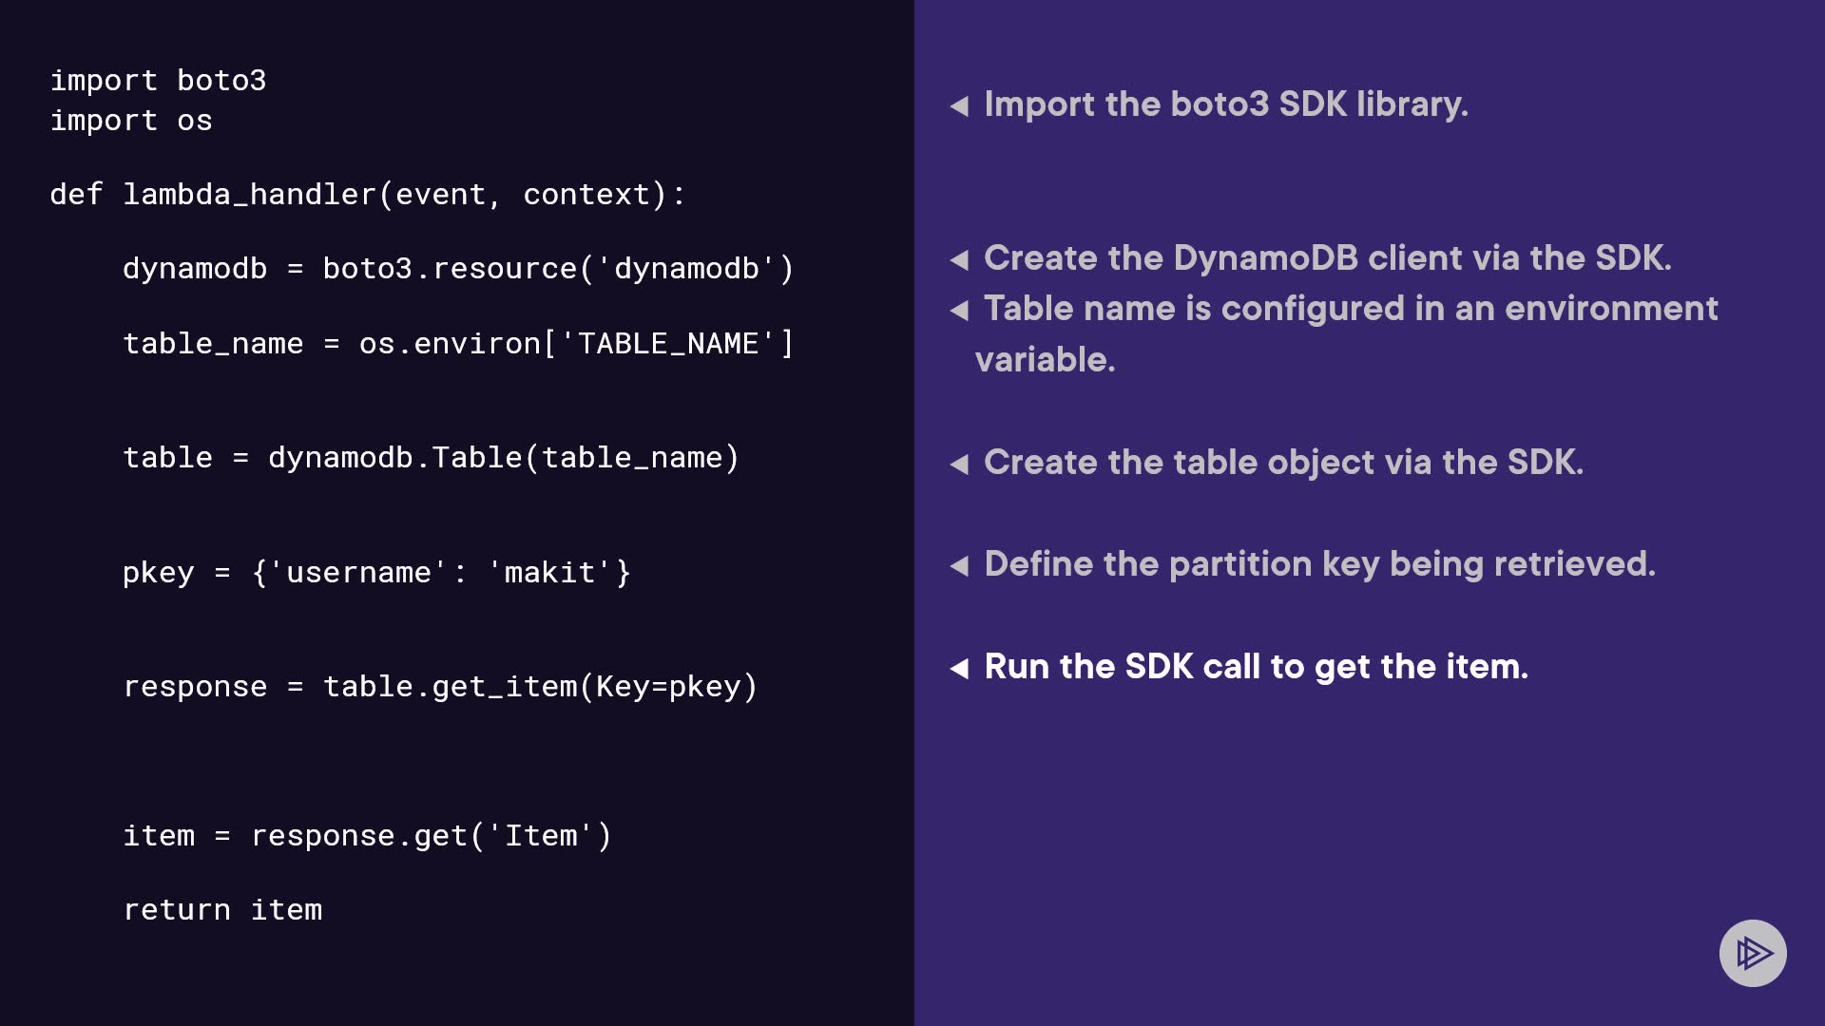Image resolution: width=1825 pixels, height=1026 pixels.
Task: Click the os.environ['TABLE_NAME'] code line
Action: (458, 343)
